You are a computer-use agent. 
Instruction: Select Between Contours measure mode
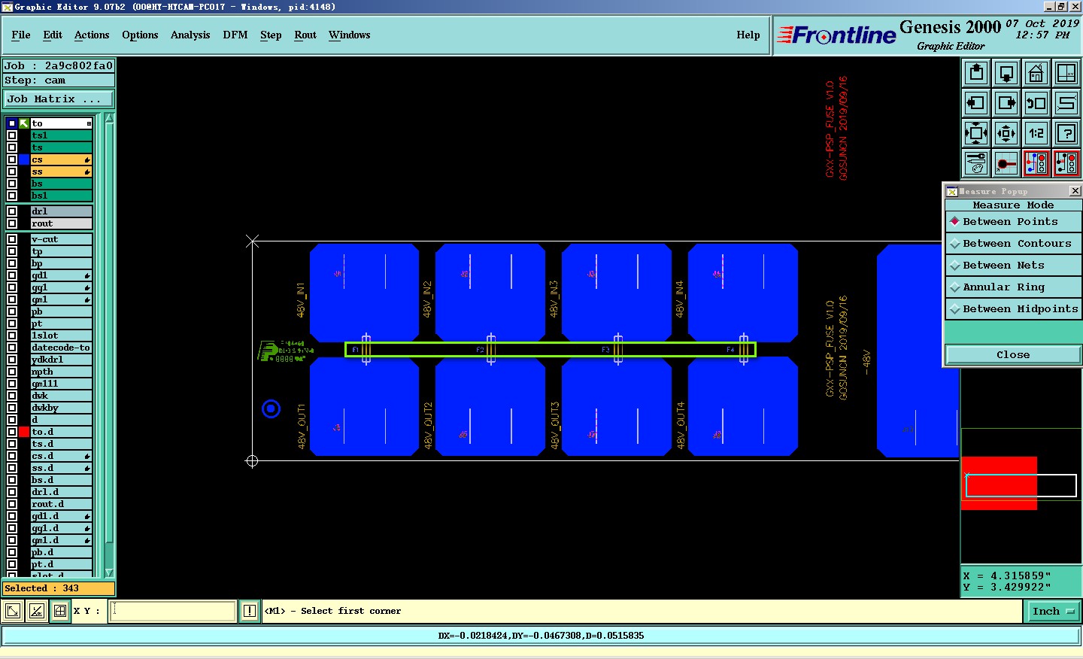(x=1013, y=244)
